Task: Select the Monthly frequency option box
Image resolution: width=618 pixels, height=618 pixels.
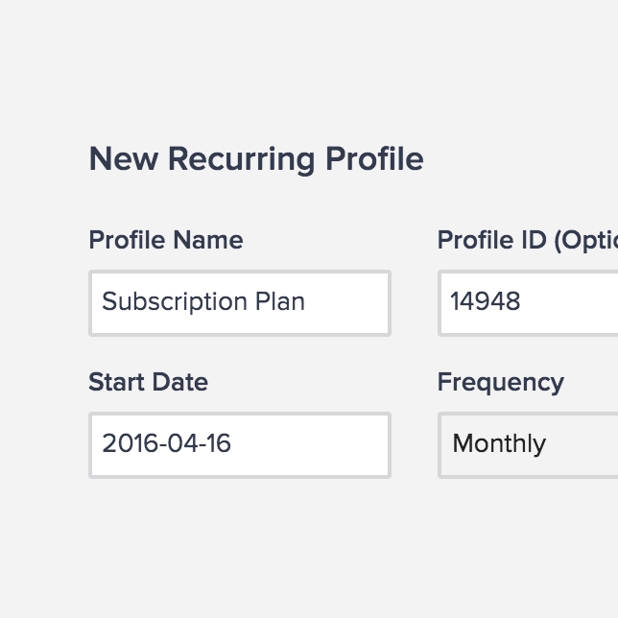Action: click(x=528, y=445)
